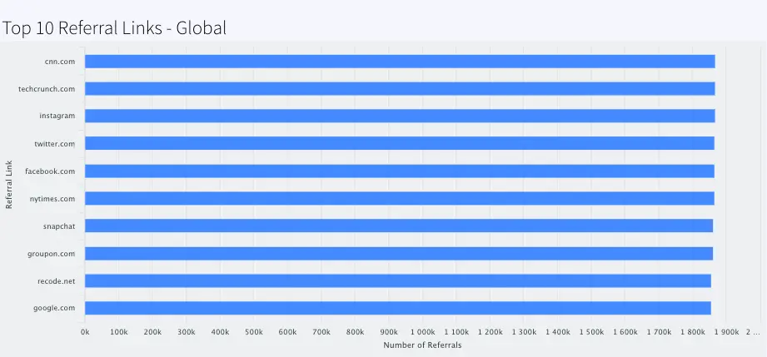Select the snapchat referral bar
The width and height of the screenshot is (767, 357).
tap(399, 226)
